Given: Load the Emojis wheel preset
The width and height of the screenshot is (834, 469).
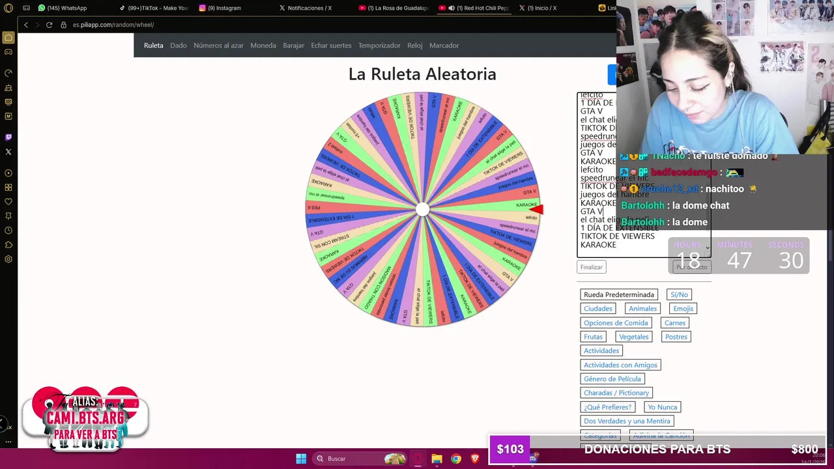Looking at the screenshot, I should 683,309.
